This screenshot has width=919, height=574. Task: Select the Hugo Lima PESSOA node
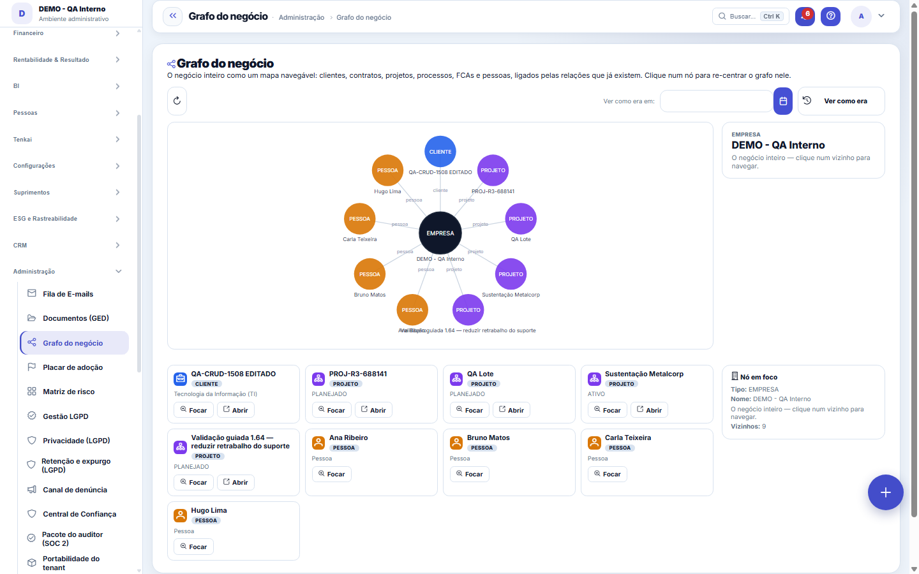(387, 170)
